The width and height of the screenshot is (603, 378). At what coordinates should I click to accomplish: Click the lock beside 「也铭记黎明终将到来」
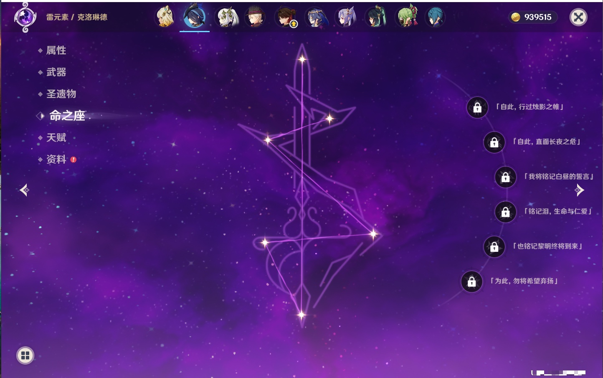[x=494, y=247]
